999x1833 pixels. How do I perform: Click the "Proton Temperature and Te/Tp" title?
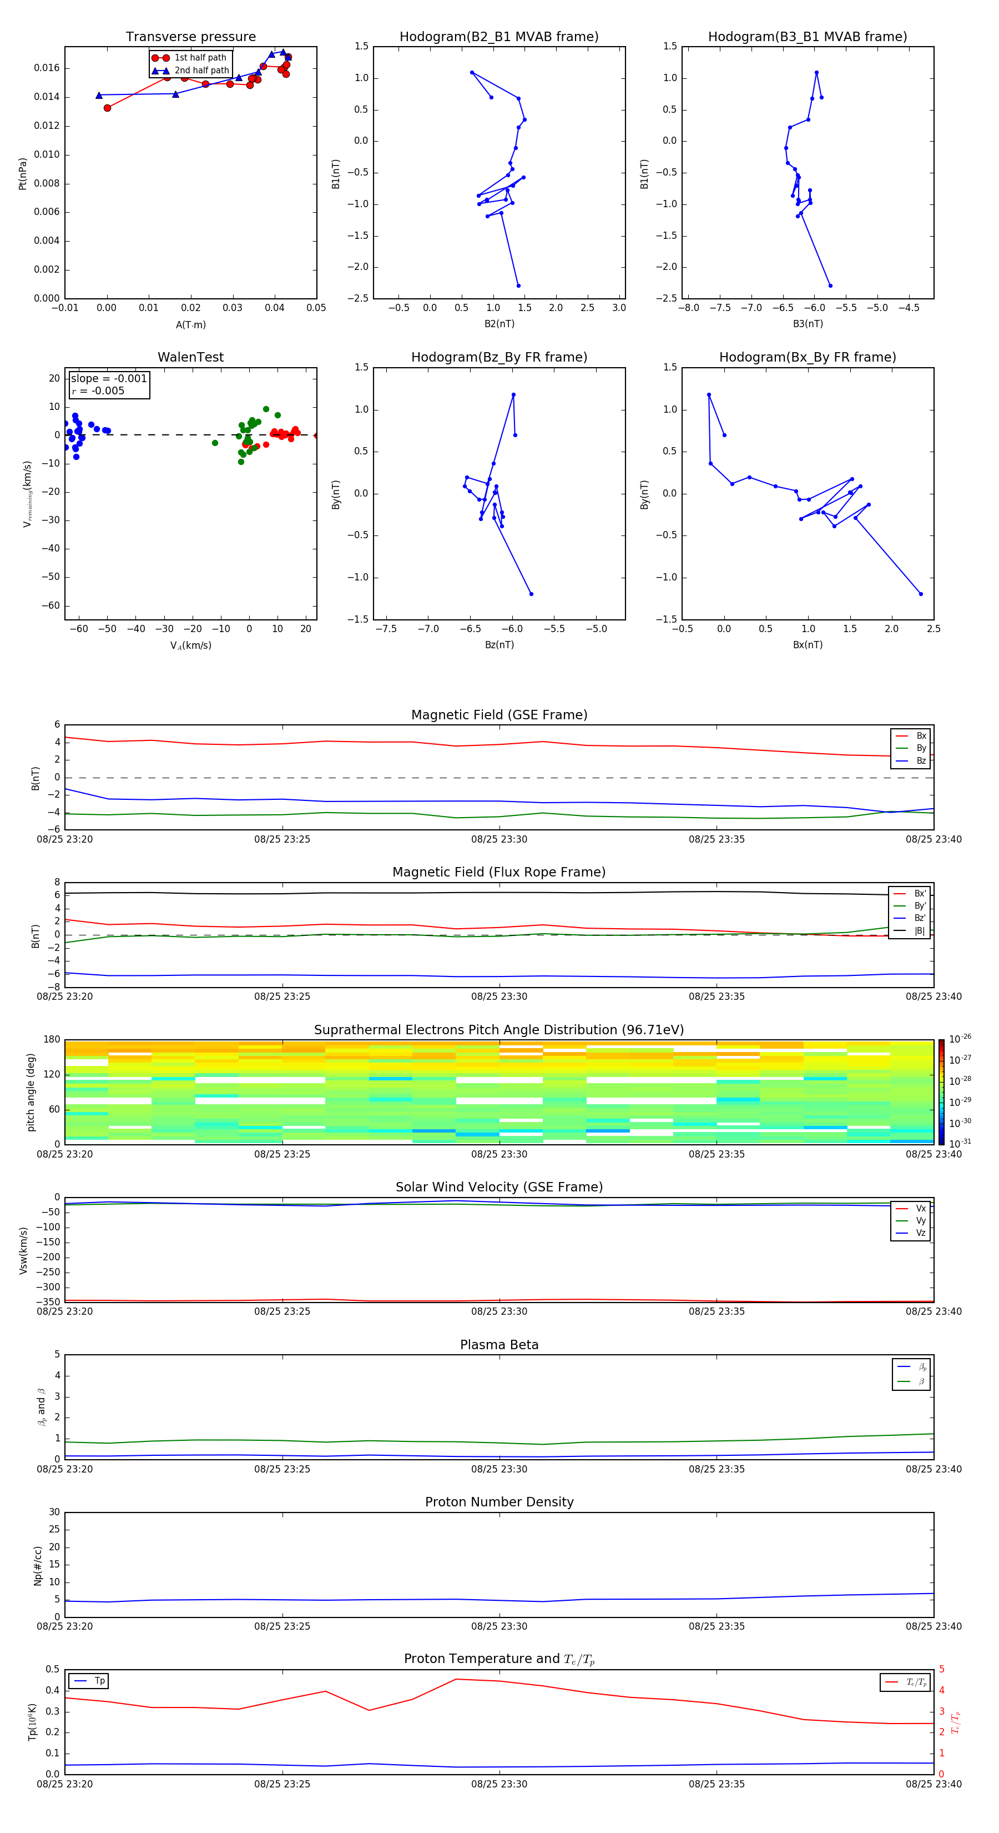pos(499,1659)
